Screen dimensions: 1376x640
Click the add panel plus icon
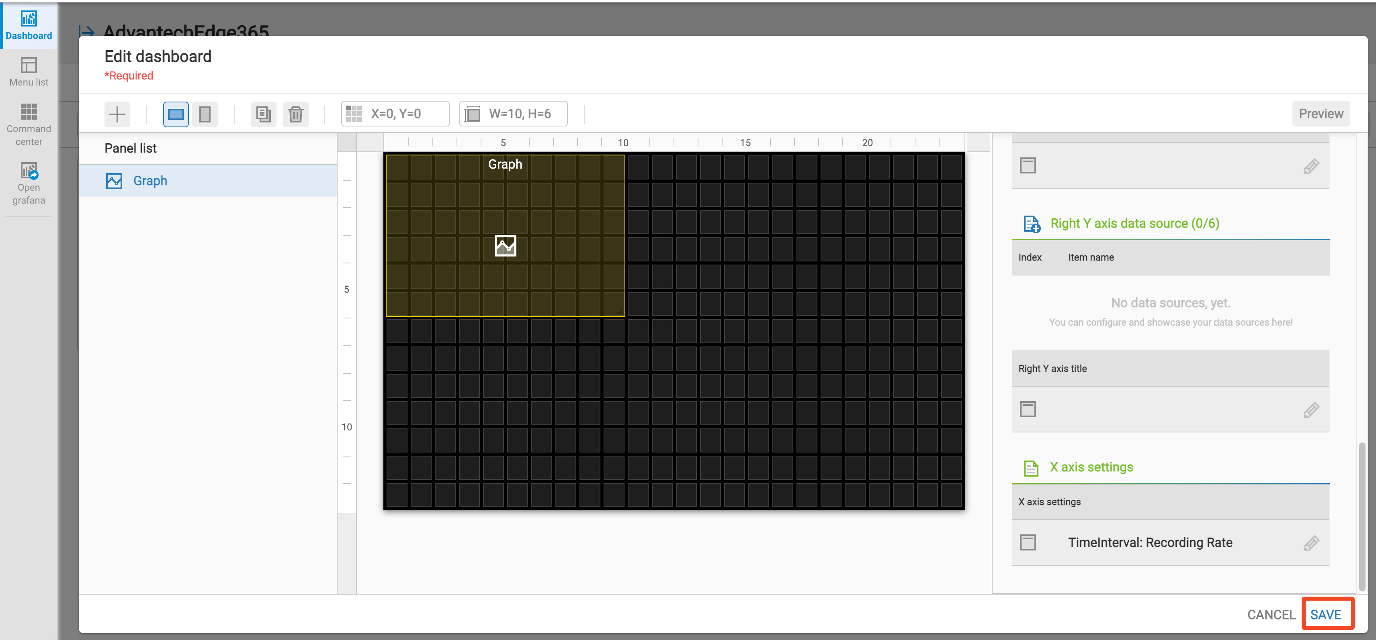(117, 114)
